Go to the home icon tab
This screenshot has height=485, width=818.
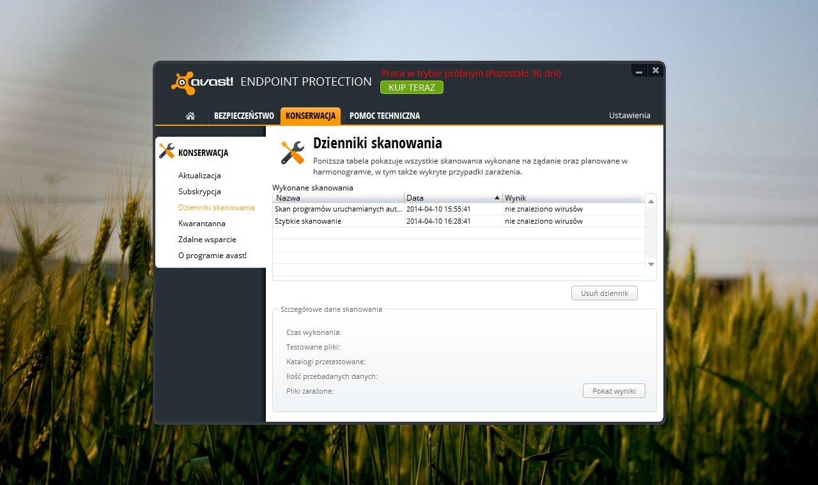coord(190,116)
